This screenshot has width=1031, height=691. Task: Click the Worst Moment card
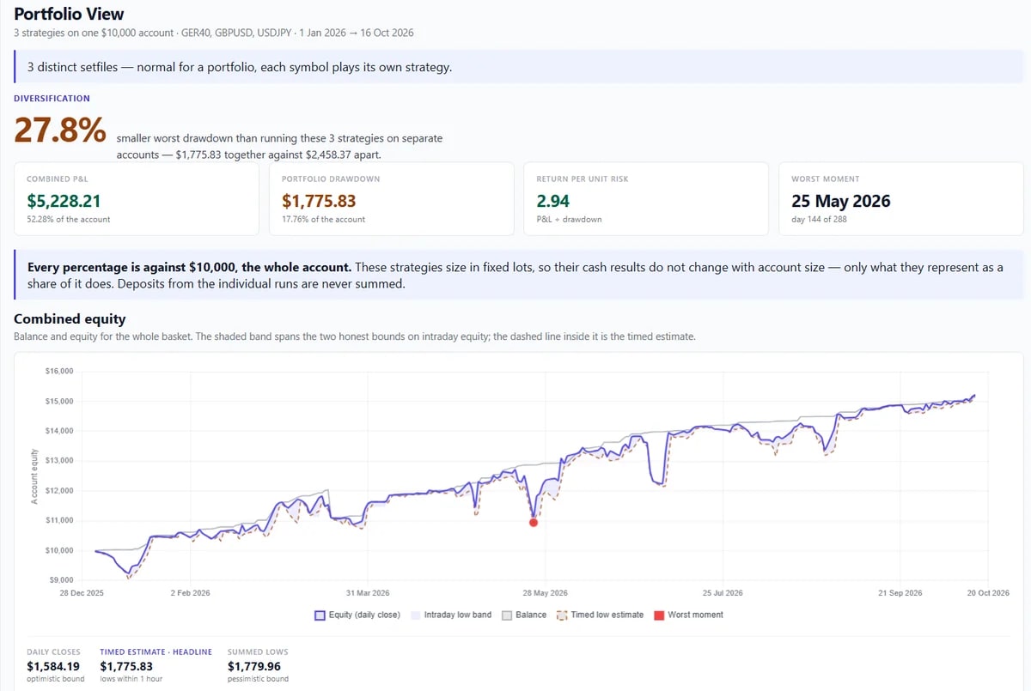tap(901, 199)
